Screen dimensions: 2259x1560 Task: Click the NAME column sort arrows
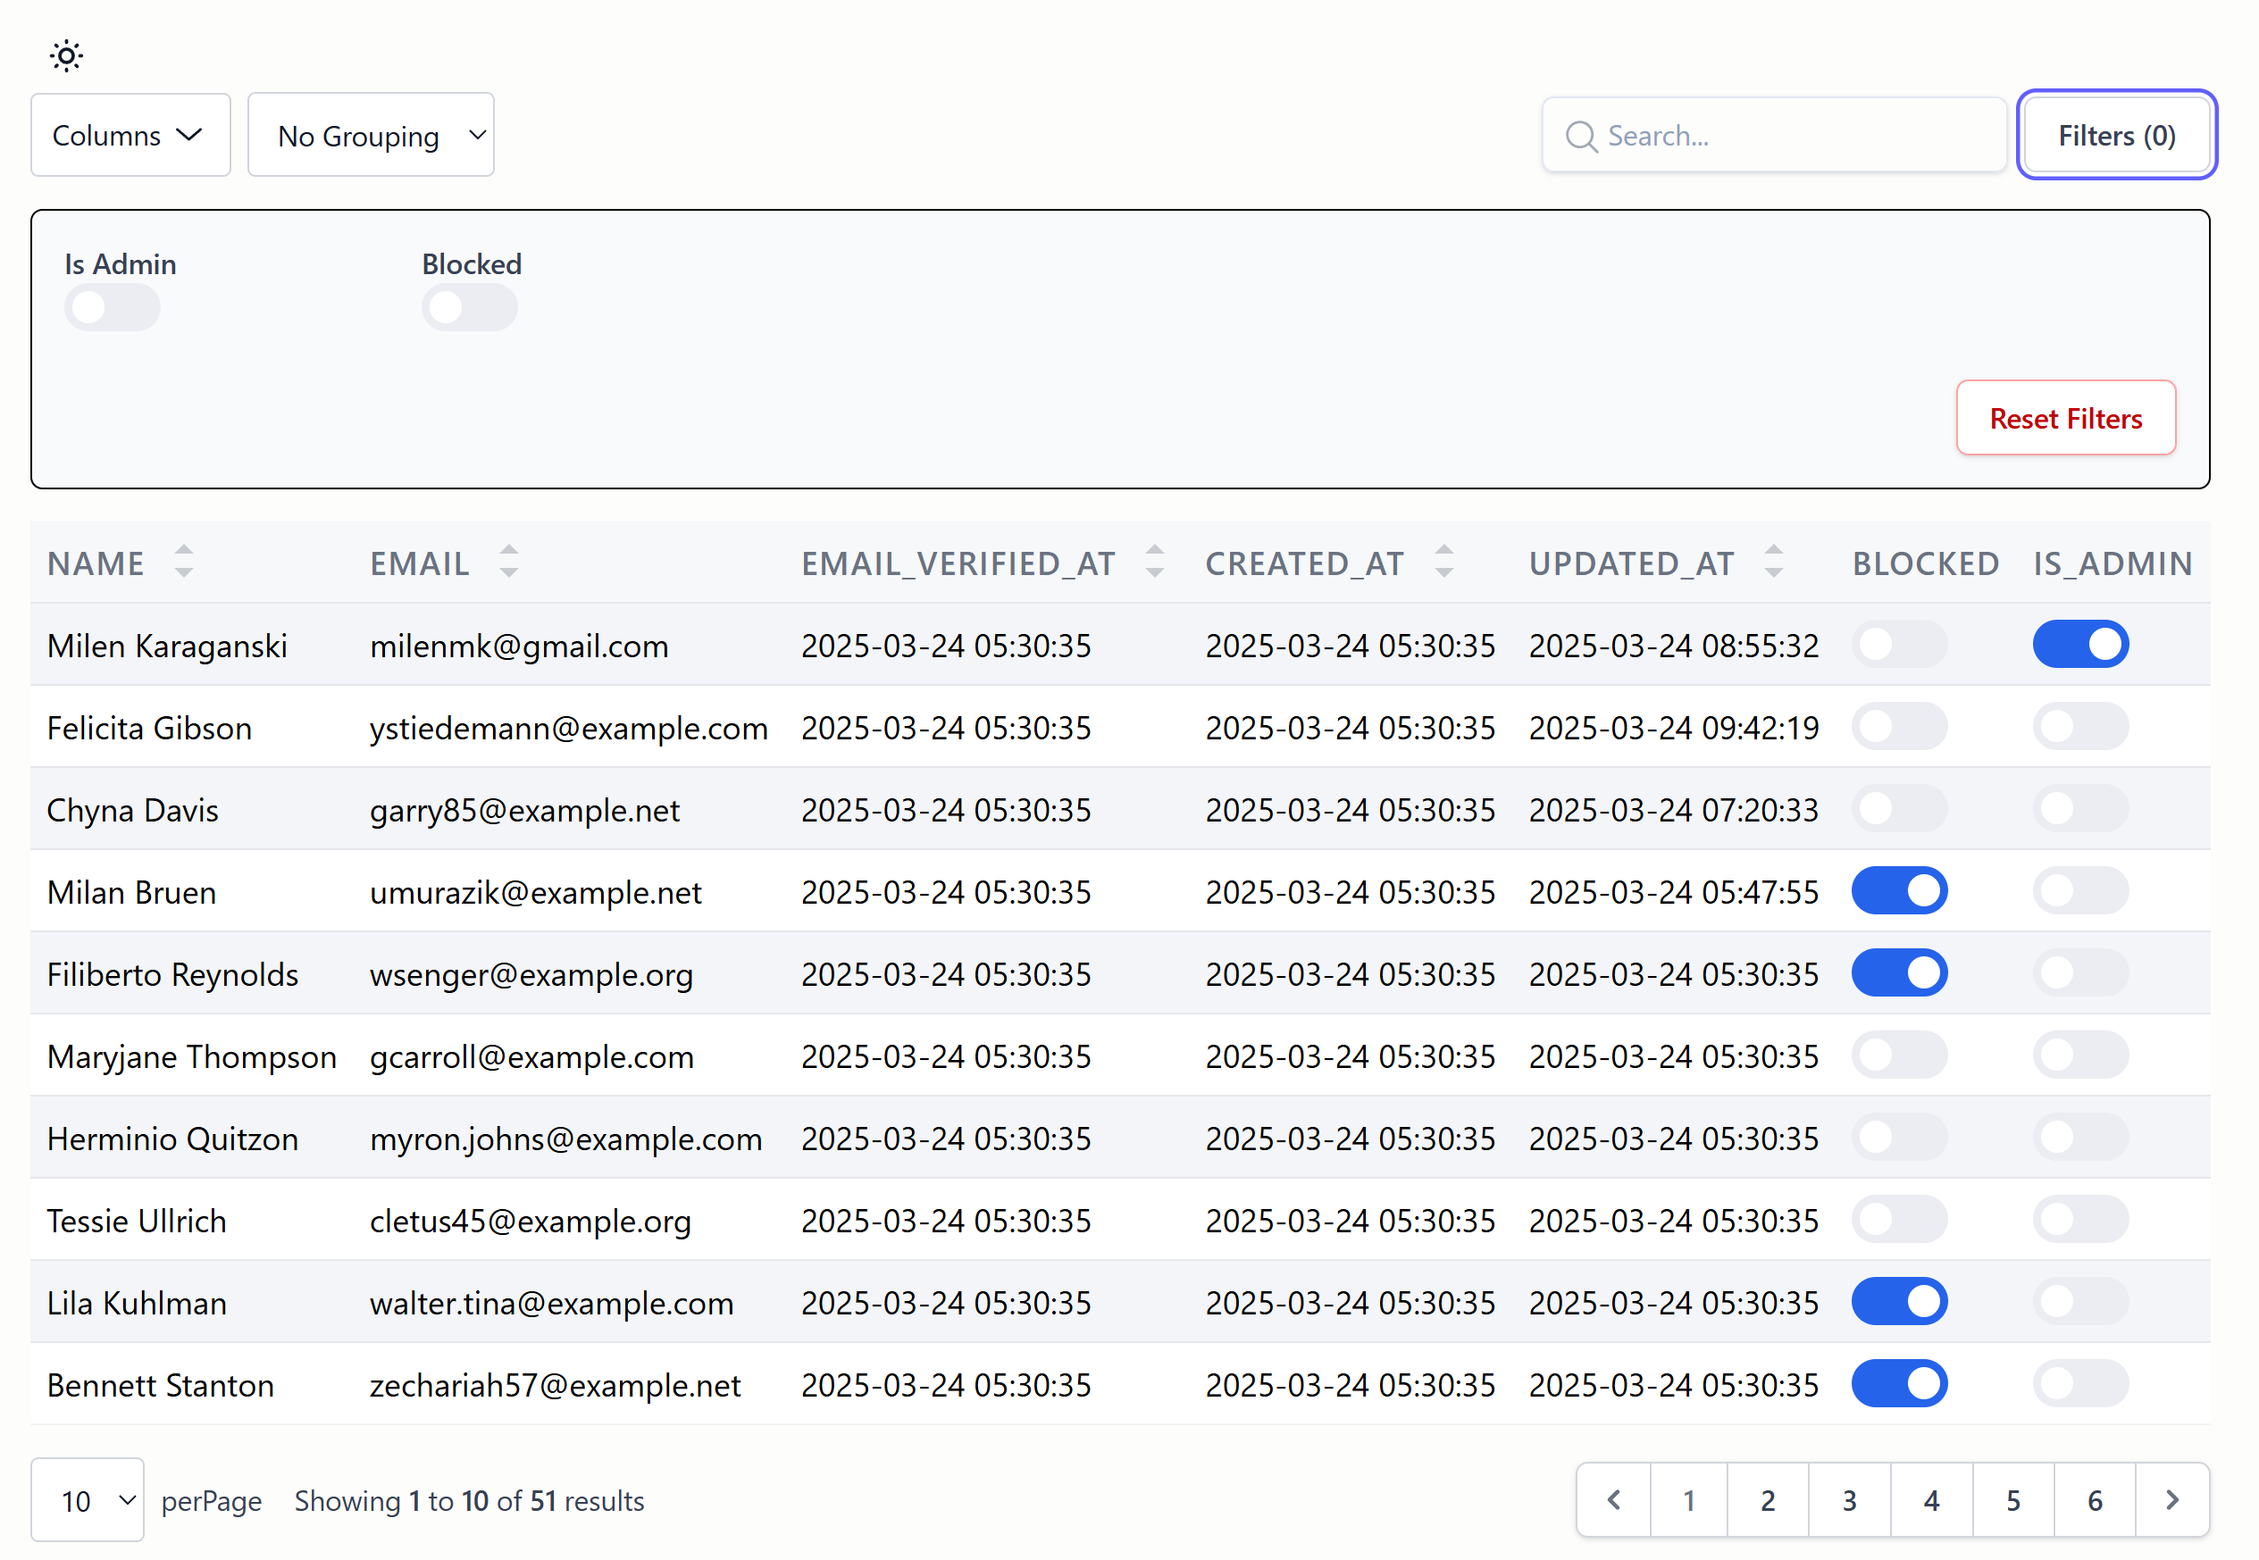pos(184,562)
